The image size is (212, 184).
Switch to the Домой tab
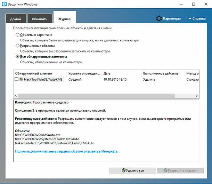tap(16, 18)
